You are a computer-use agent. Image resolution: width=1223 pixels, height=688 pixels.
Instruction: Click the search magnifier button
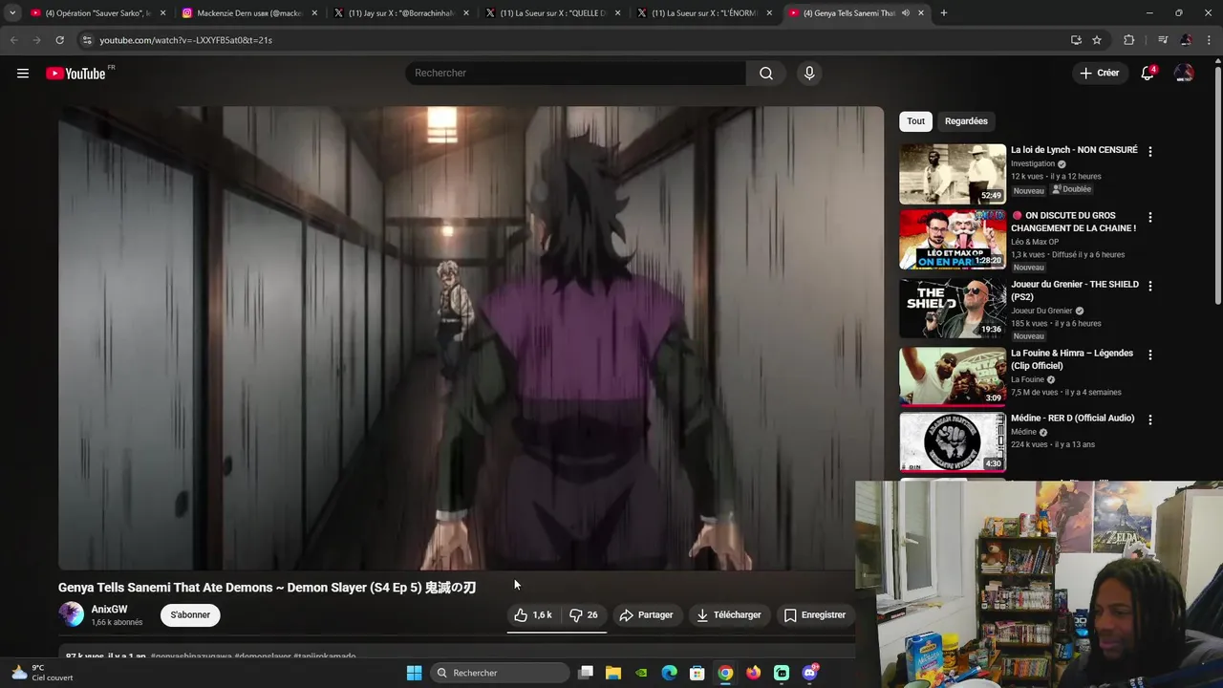pyautogui.click(x=766, y=74)
